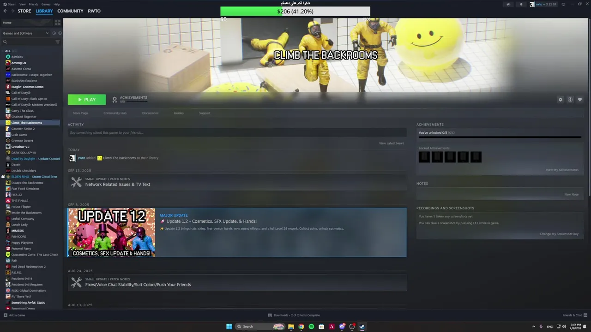Viewport: 591px width, 332px height.
Task: Click the achievements progress bar
Action: coord(500,137)
